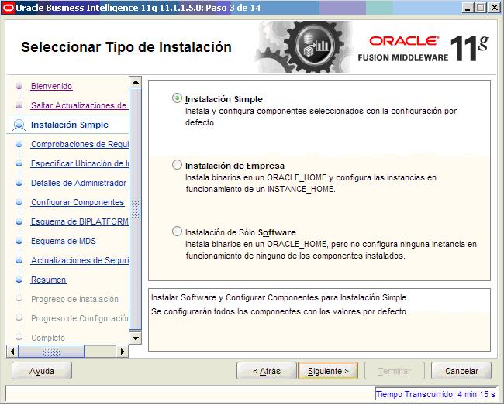Select the Instalación de Empresa radio button
This screenshot has width=504, height=405.
[x=177, y=165]
